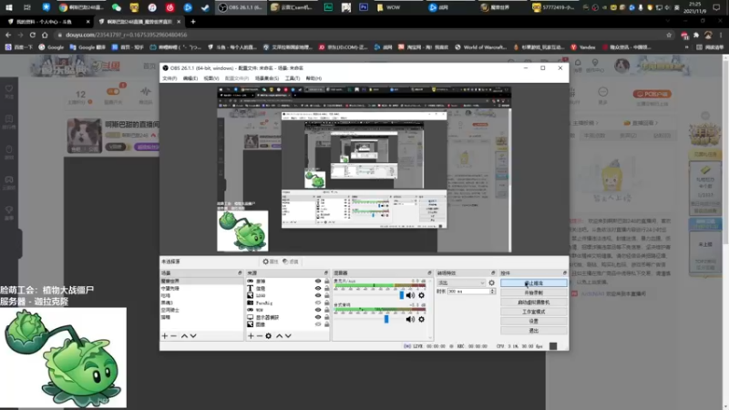Lock the LOGO source
The image size is (729, 410).
327,295
